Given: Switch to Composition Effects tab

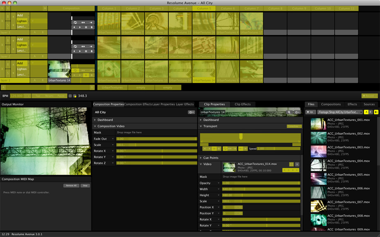Looking at the screenshot, I should [138, 104].
